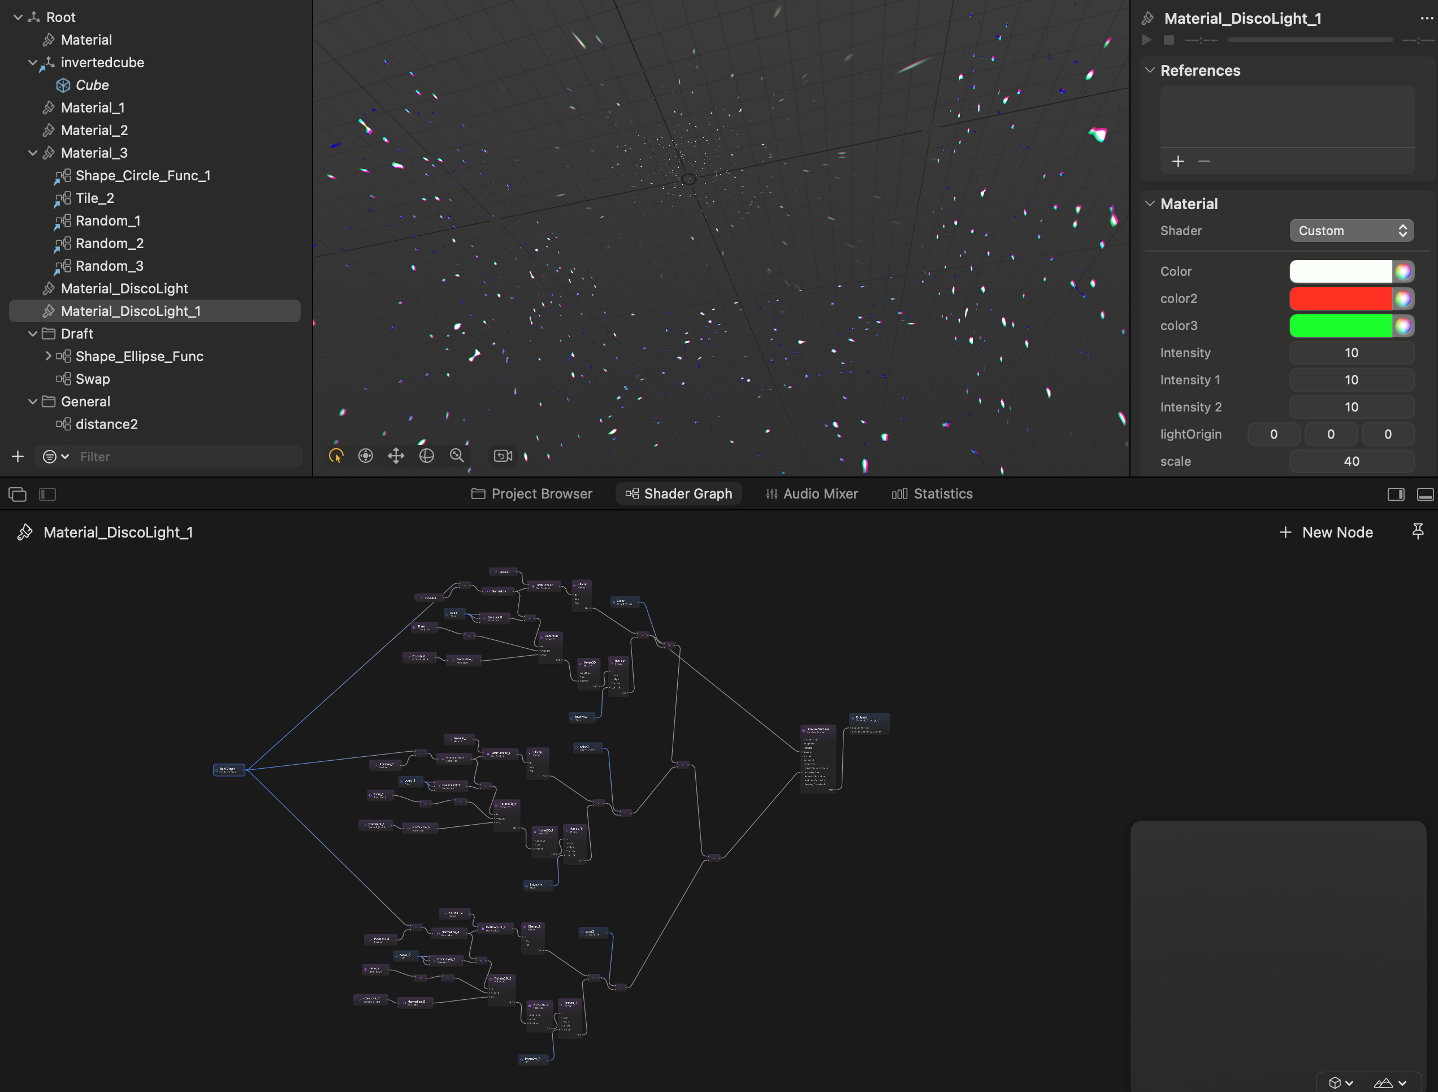
Task: Click the scale value field
Action: click(x=1351, y=461)
